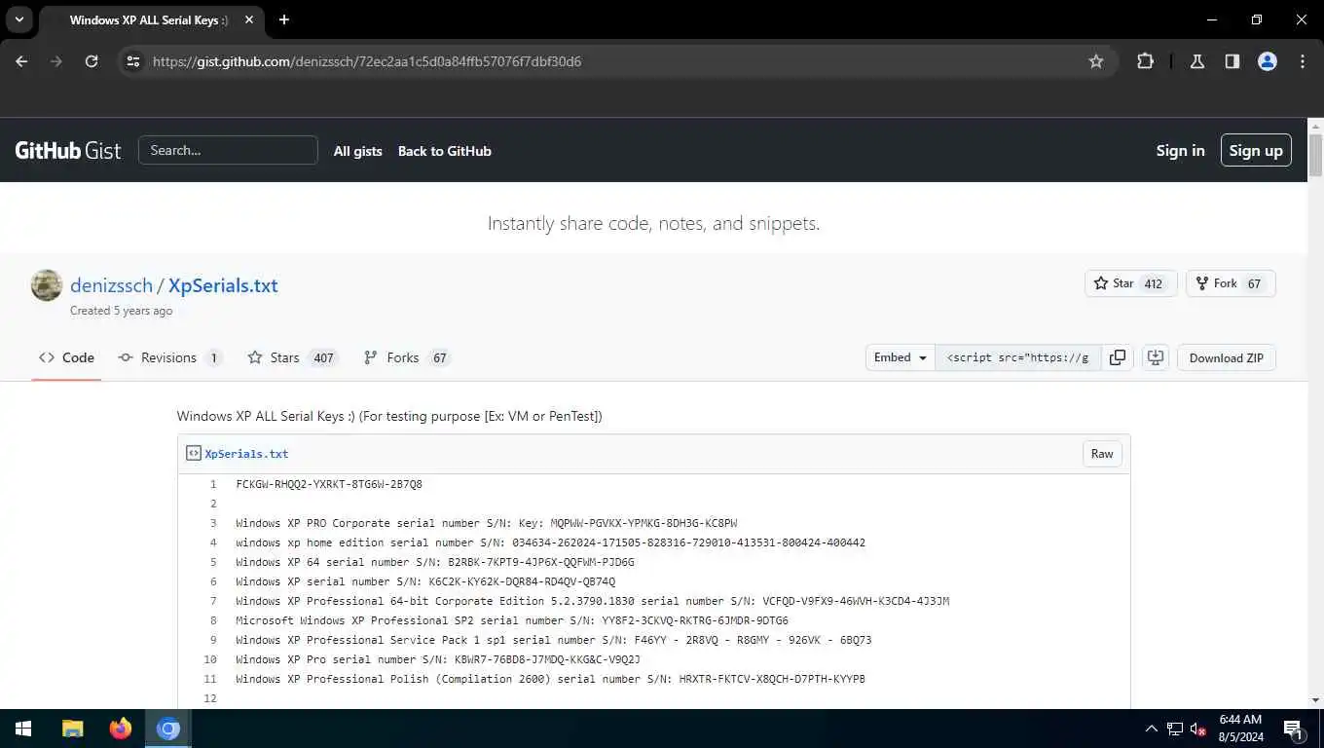
Task: Open the clock showing 6:44 AM
Action: tap(1239, 729)
